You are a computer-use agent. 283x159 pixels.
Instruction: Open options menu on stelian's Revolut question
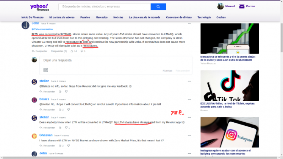(x=189, y=117)
